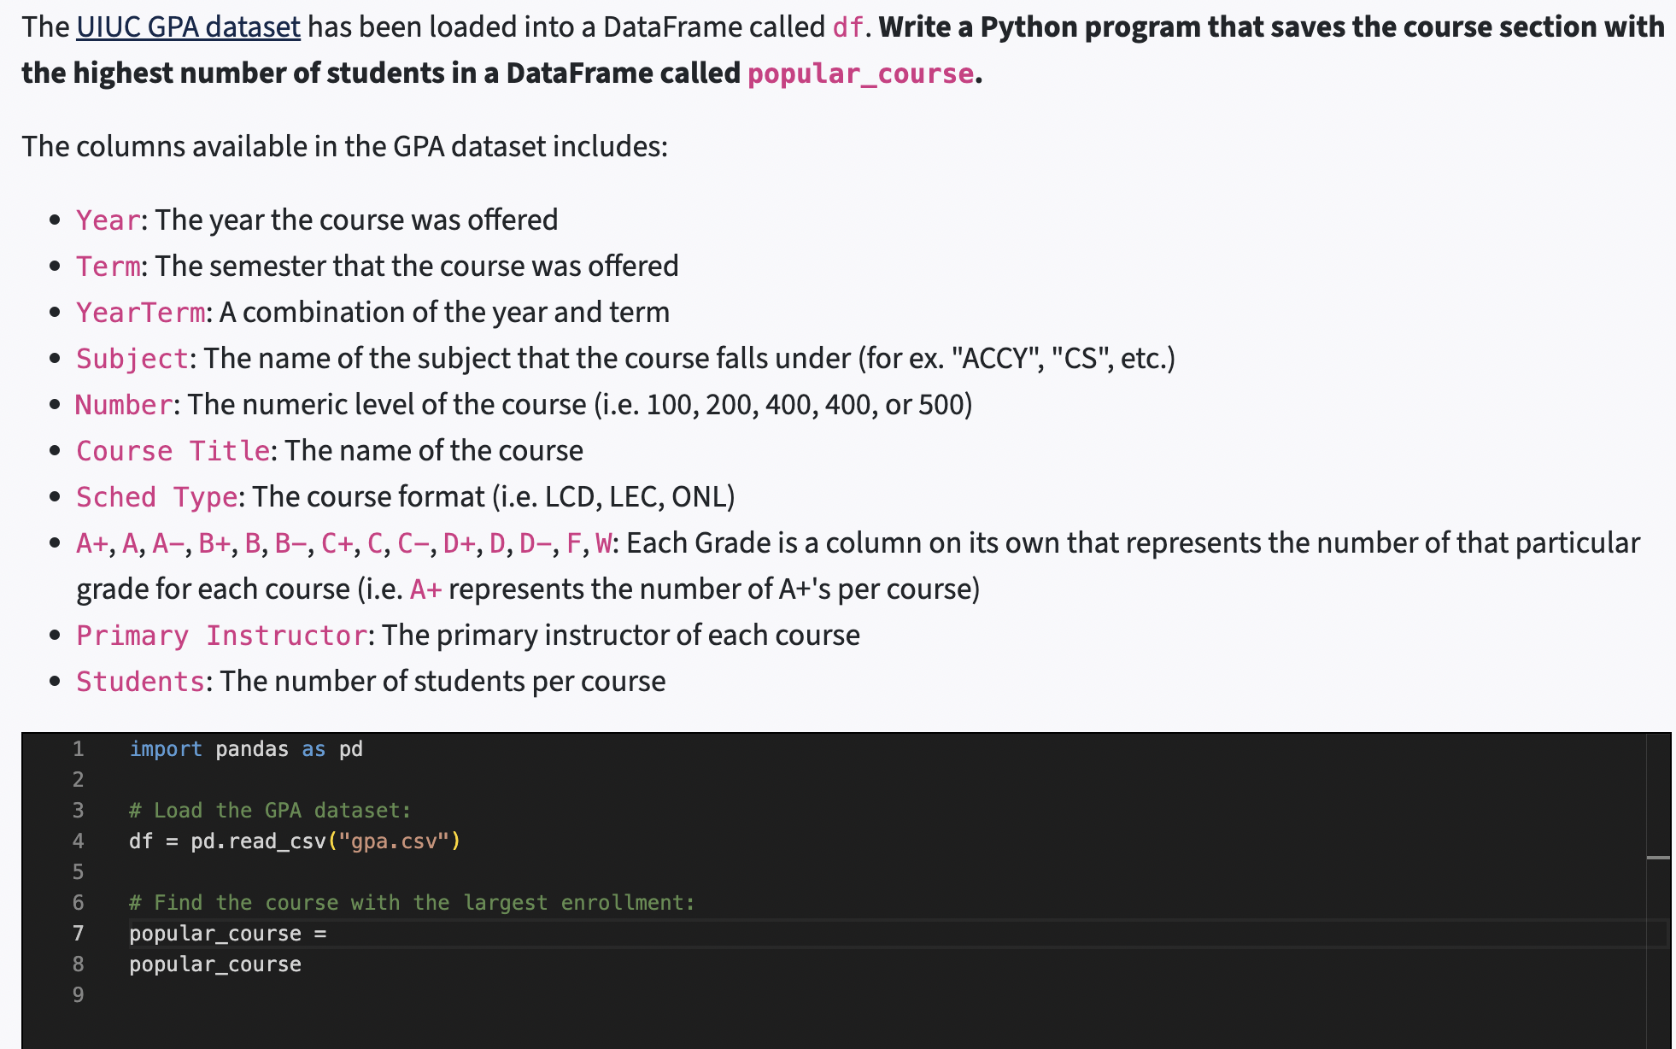
Task: Open the UIUC GPA dataset link
Action: click(187, 26)
